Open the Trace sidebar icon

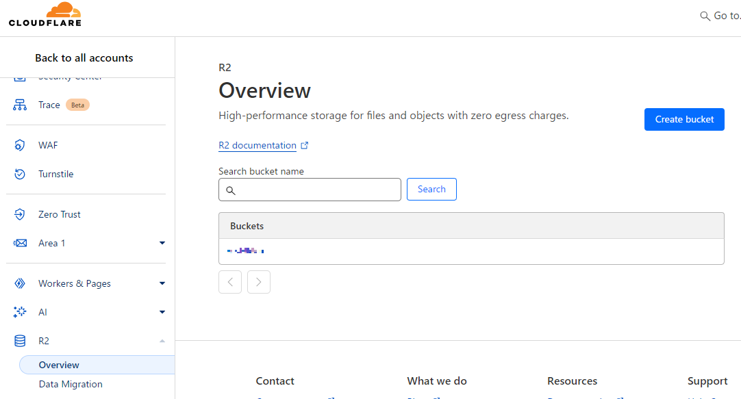click(20, 105)
